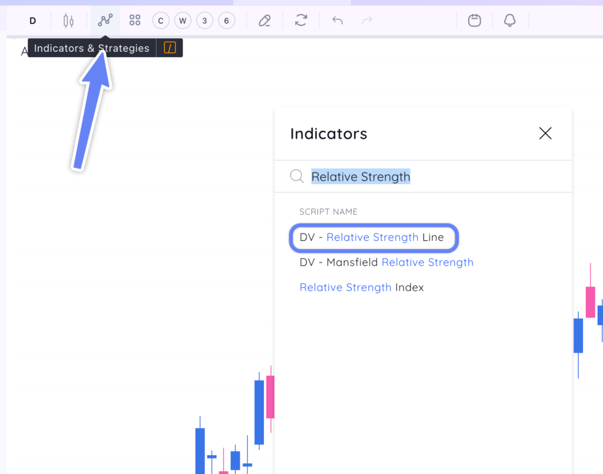The height and width of the screenshot is (474, 603).
Task: Select the 3 interval button
Action: point(204,20)
